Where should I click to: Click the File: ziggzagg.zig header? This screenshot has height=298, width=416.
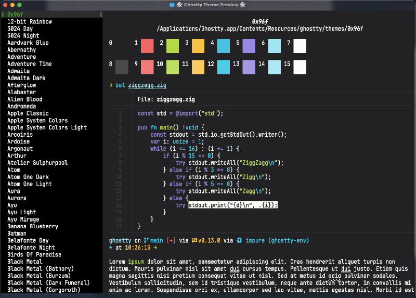pyautogui.click(x=166, y=99)
